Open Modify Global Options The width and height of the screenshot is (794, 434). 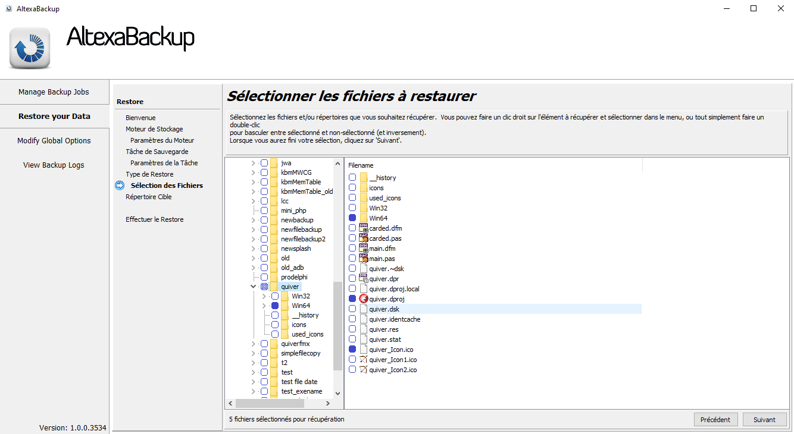click(54, 141)
